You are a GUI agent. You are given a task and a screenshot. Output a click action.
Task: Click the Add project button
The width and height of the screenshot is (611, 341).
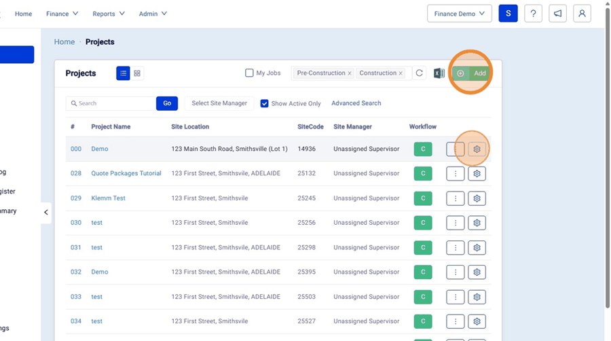(471, 73)
